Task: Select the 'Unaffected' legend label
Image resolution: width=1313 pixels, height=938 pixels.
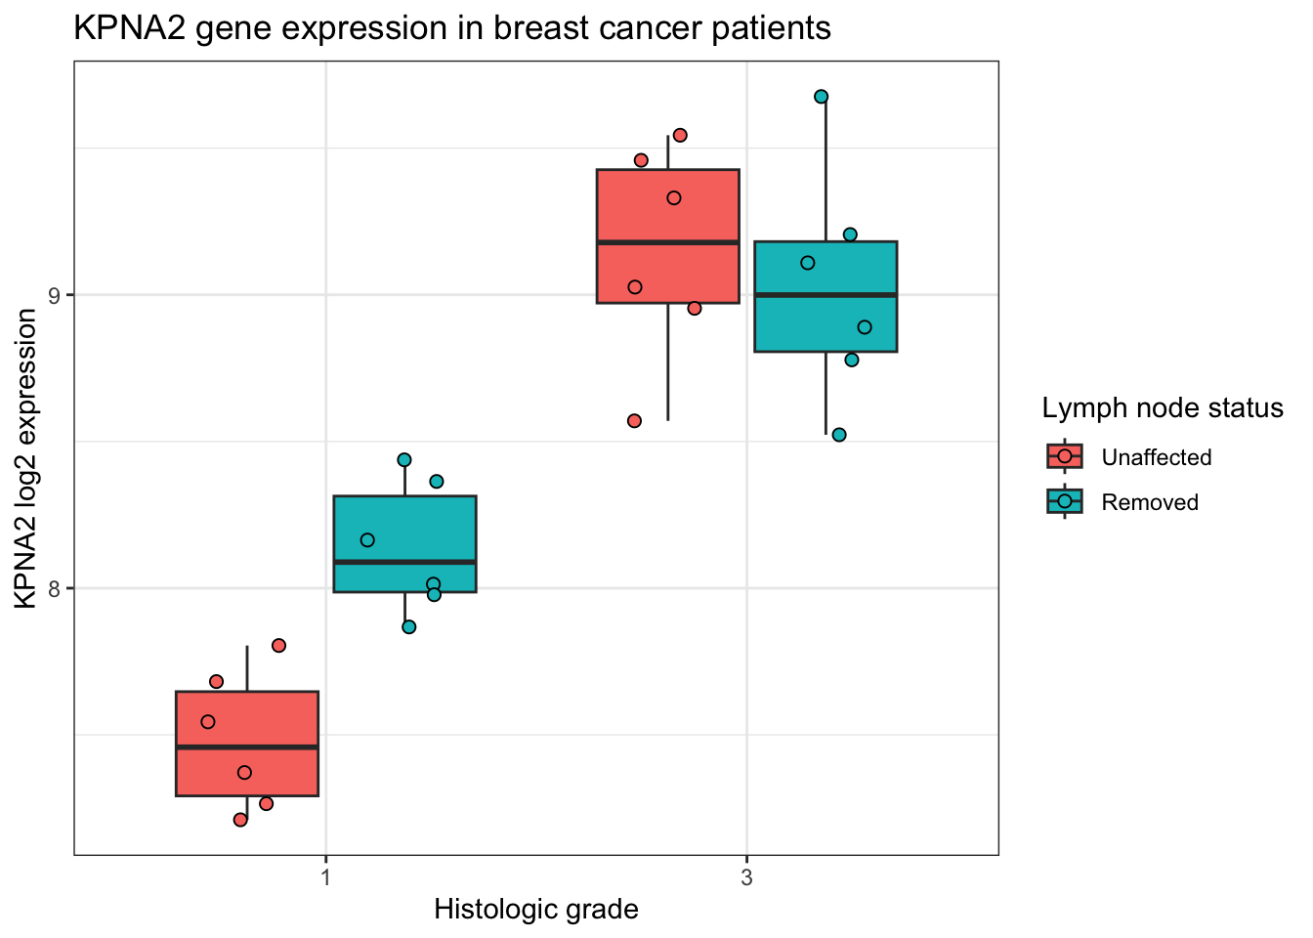Action: tap(1156, 457)
